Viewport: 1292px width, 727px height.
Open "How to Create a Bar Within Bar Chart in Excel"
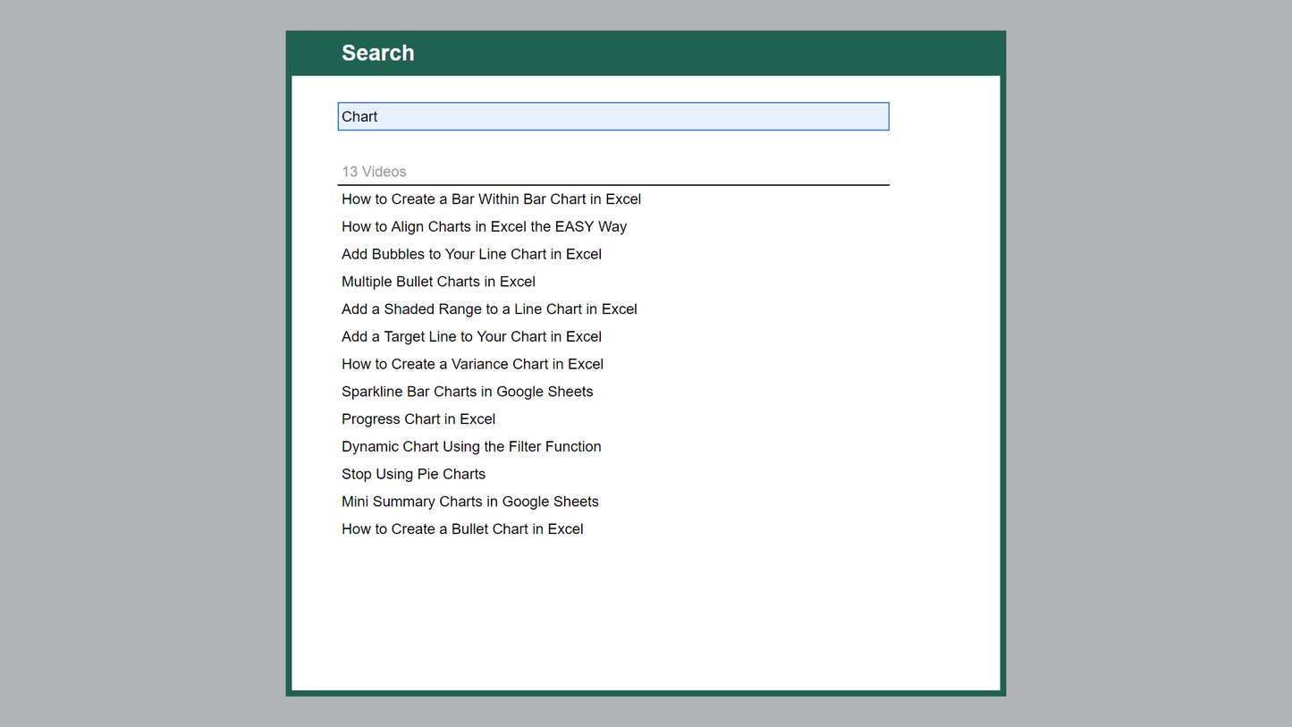pos(491,199)
